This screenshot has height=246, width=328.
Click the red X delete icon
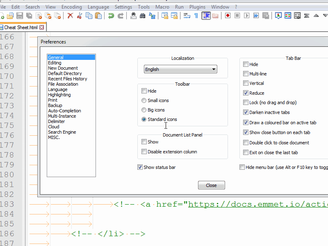[70, 16]
